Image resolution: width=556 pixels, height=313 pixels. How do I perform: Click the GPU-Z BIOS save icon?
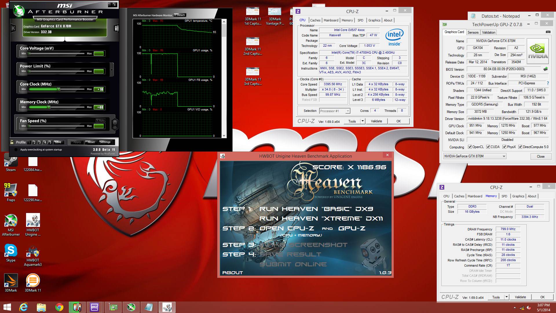click(x=546, y=69)
